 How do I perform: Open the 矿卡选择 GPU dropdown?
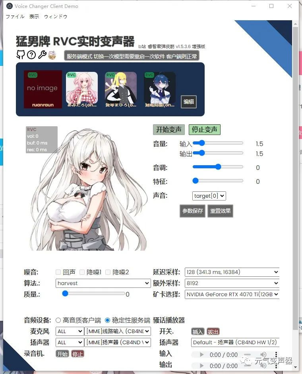click(x=232, y=294)
